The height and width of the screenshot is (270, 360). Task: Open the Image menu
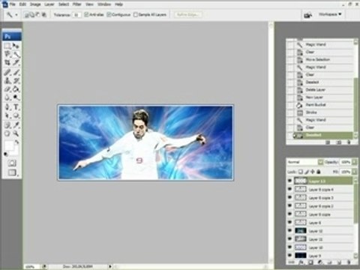[35, 4]
